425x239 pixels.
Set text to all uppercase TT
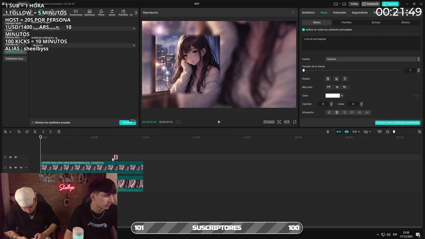pyautogui.click(x=329, y=87)
